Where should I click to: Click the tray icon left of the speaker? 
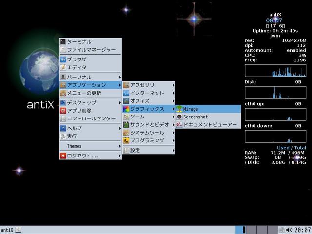point(282,230)
